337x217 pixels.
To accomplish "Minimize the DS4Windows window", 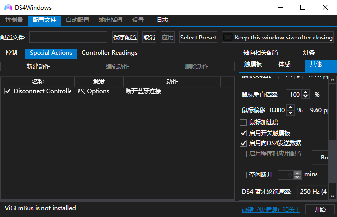I will (x=281, y=7).
